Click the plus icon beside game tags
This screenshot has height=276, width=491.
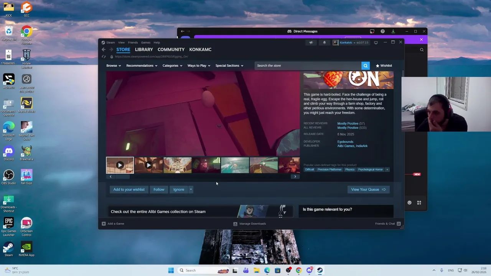tap(387, 169)
